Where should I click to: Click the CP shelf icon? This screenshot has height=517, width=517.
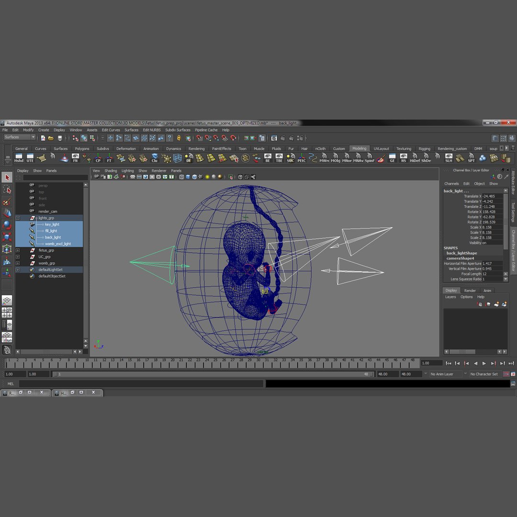[98, 158]
